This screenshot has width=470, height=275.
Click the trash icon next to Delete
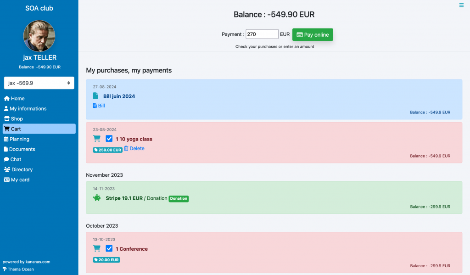(x=126, y=148)
